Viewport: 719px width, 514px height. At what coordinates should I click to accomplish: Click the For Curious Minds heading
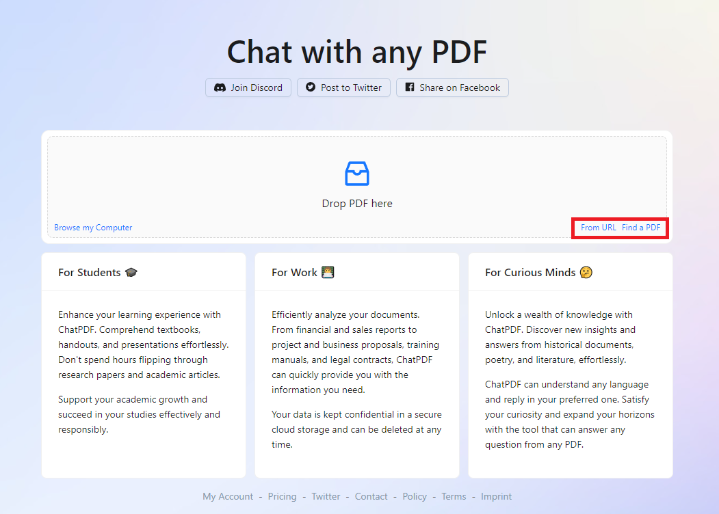[530, 273]
